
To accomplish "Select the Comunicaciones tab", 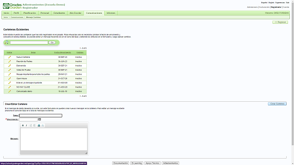I will [94, 13].
